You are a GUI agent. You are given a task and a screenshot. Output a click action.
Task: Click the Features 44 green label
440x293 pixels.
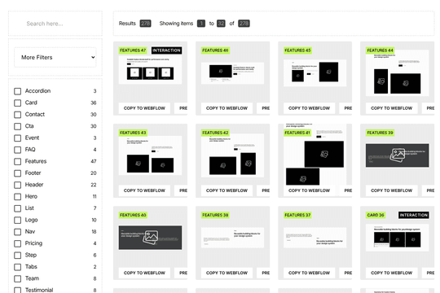click(381, 50)
